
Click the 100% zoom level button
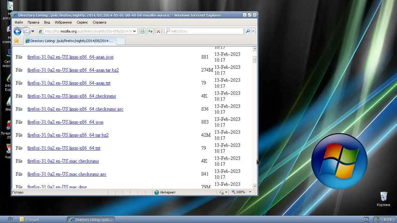(x=239, y=192)
